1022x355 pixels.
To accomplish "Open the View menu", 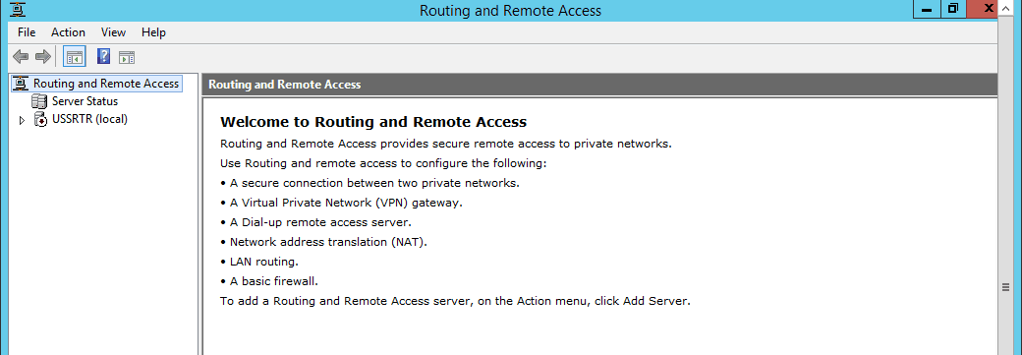I will pos(113,32).
